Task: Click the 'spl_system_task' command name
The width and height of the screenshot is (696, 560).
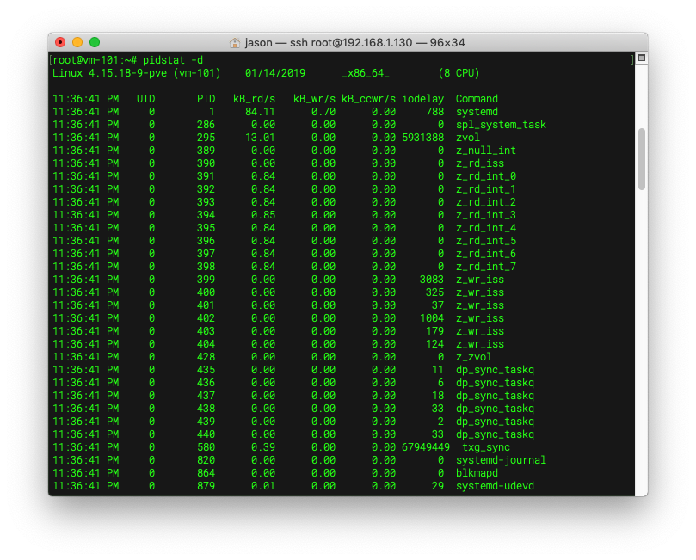Action: [x=501, y=125]
